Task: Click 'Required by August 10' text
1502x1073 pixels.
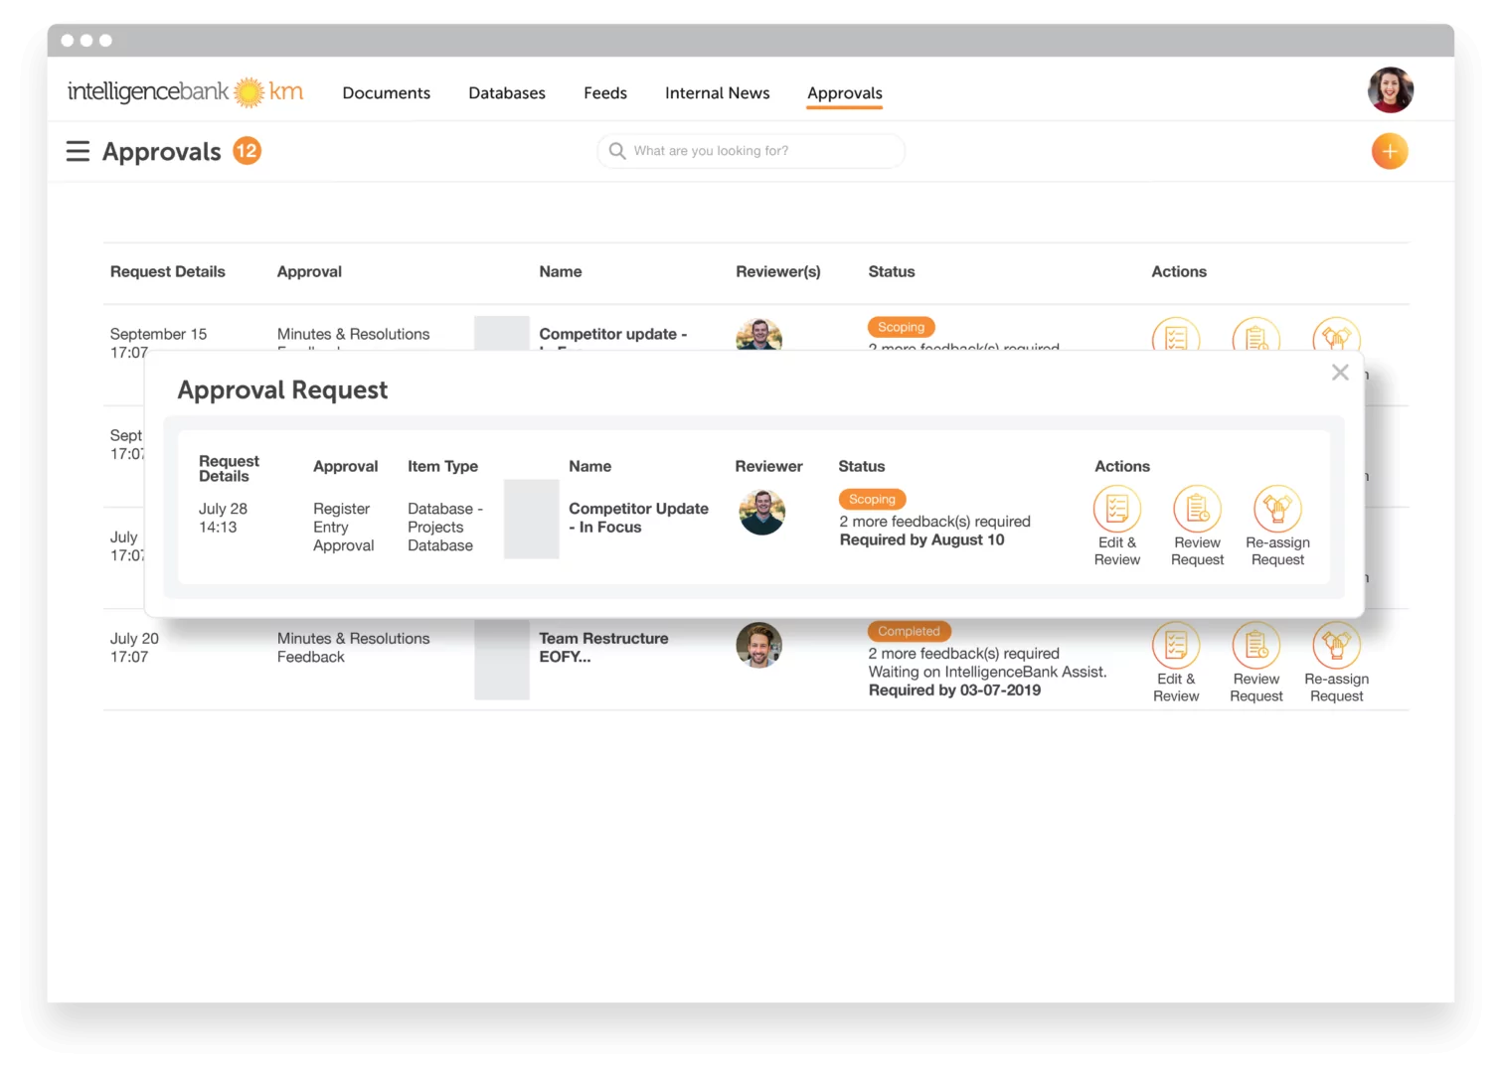Action: pos(922,539)
